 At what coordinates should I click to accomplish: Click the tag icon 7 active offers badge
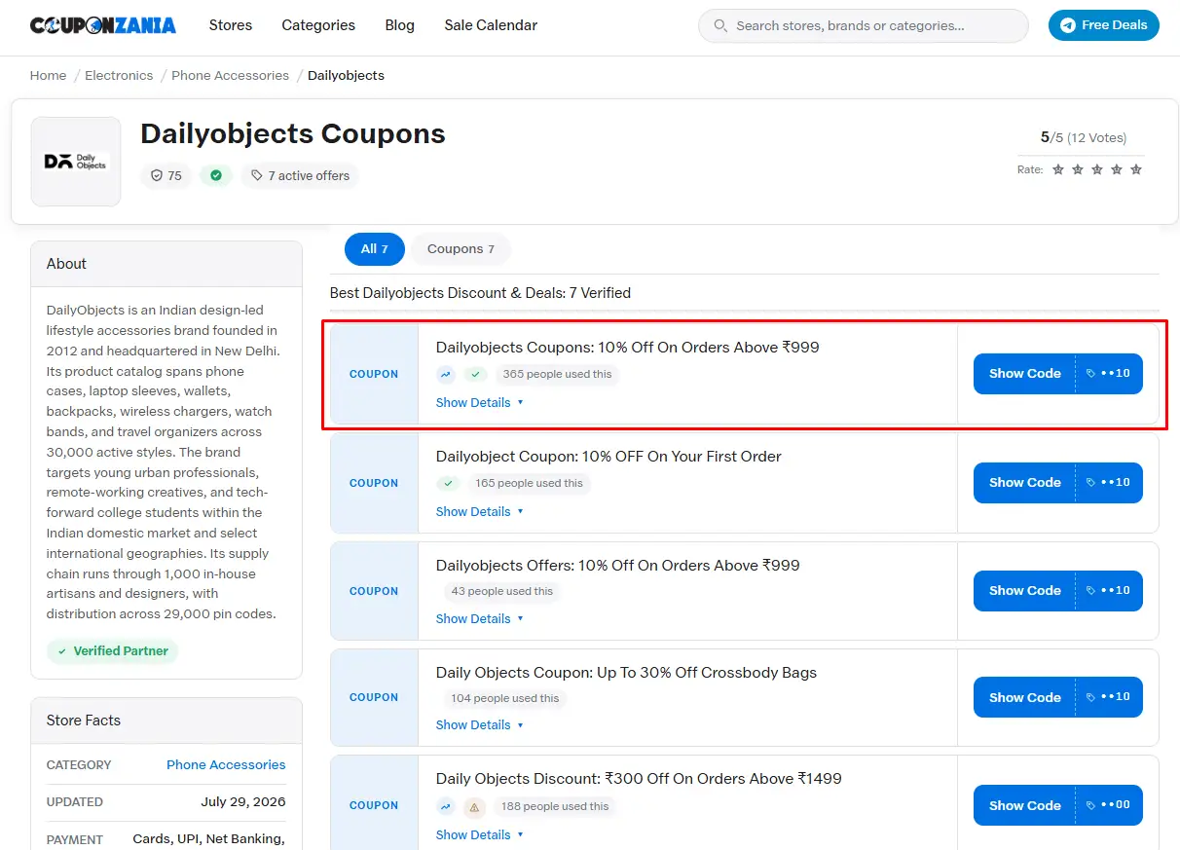pos(300,175)
